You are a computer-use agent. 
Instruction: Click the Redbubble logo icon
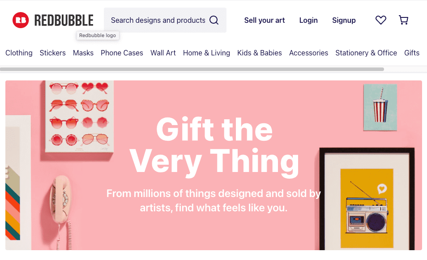(21, 20)
